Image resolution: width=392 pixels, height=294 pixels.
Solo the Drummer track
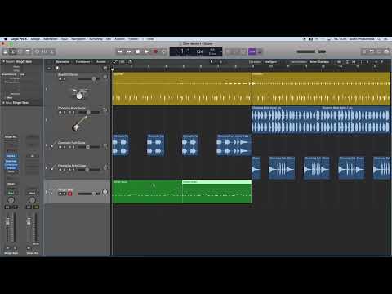coord(65,79)
